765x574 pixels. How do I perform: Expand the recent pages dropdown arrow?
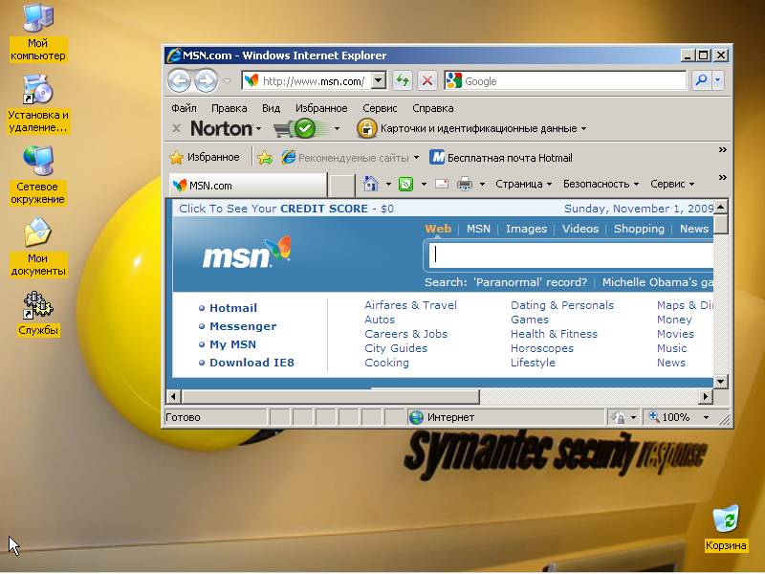tap(228, 81)
